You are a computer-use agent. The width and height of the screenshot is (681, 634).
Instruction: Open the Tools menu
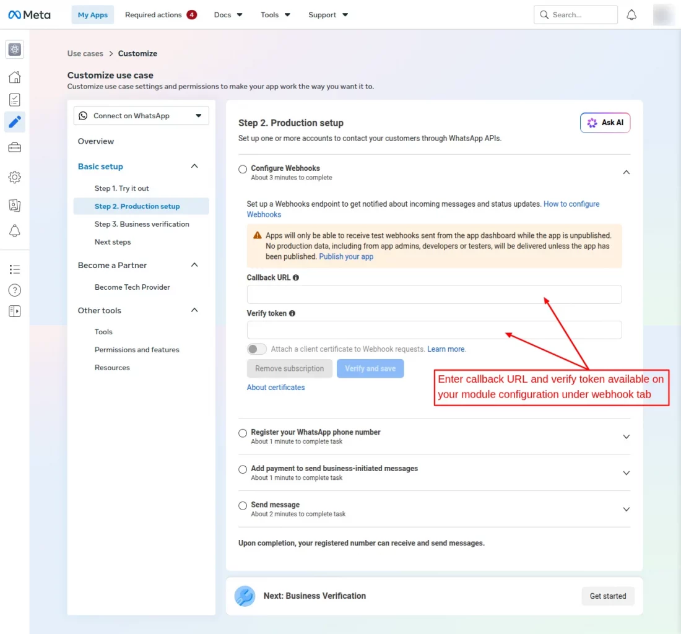click(x=275, y=15)
